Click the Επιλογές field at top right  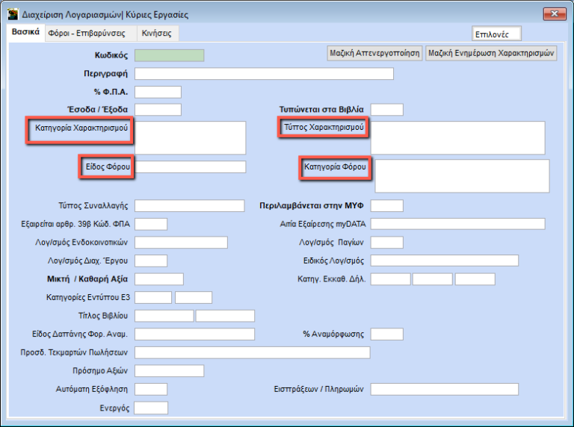point(496,34)
